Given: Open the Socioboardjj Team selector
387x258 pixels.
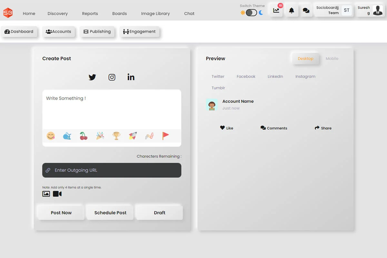Looking at the screenshot, I should pyautogui.click(x=332, y=10).
